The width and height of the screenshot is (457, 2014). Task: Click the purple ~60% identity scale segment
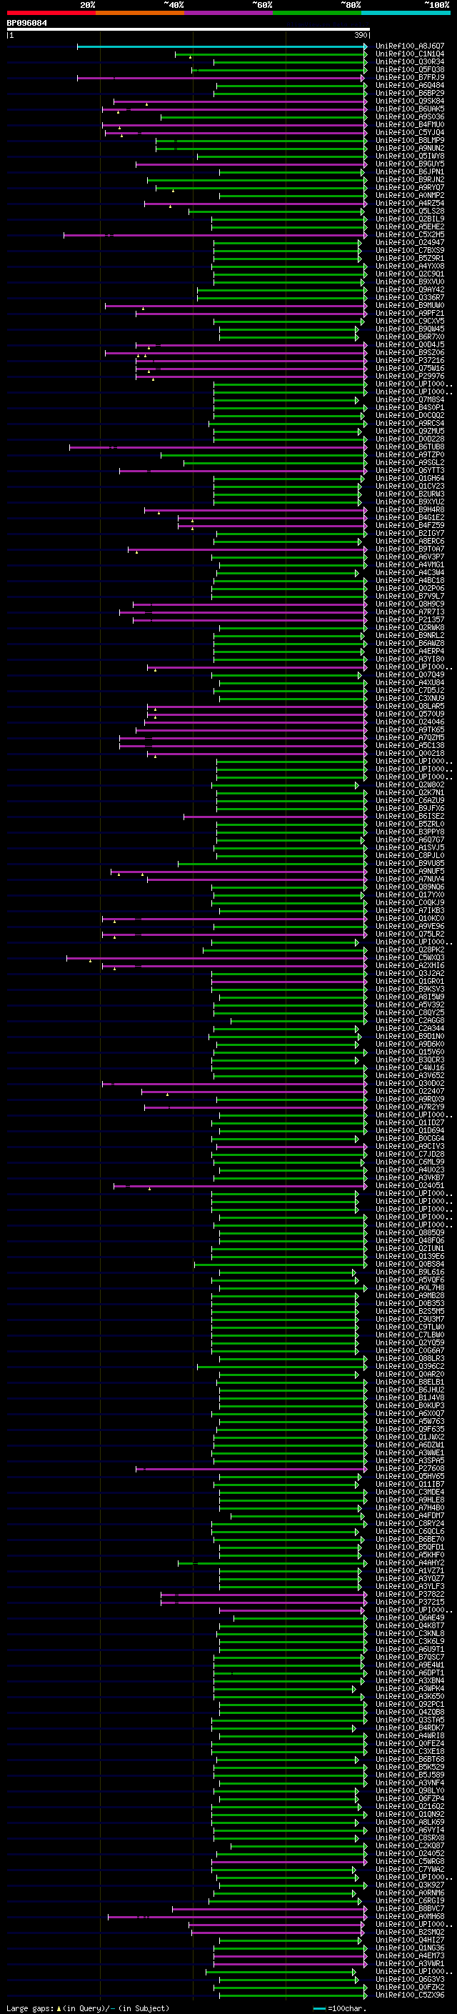point(229,13)
